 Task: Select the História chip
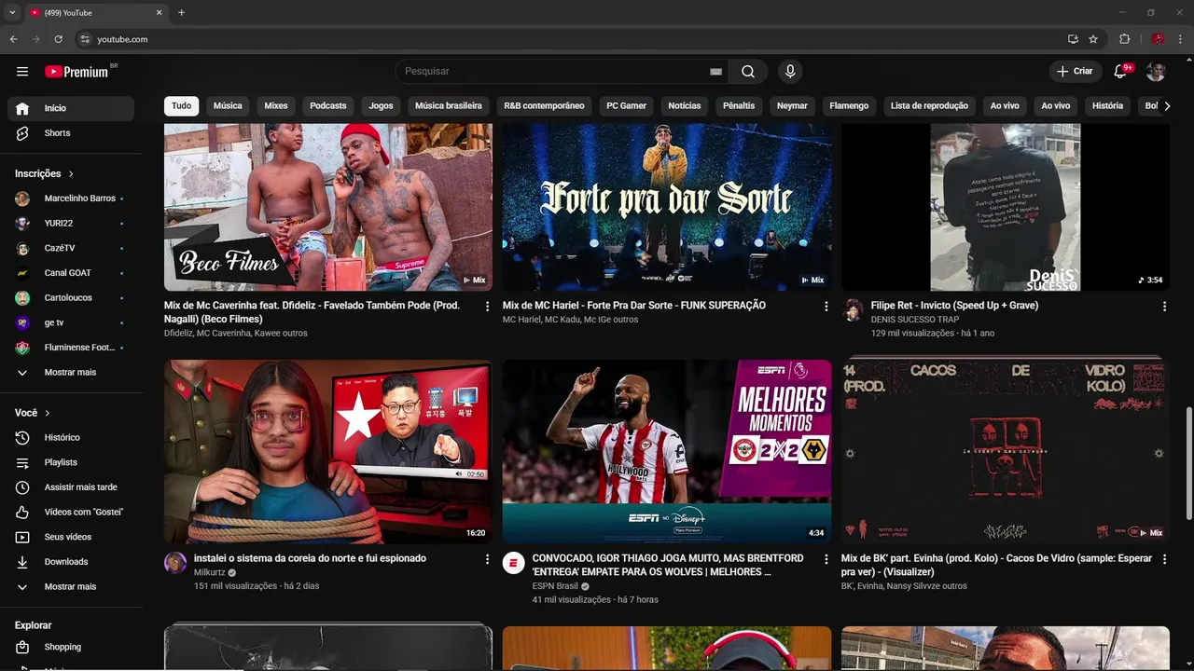coord(1107,106)
